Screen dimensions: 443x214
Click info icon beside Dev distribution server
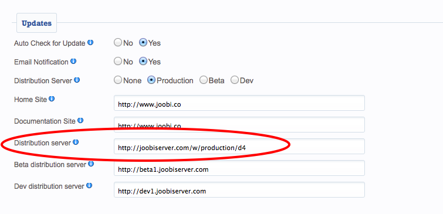click(x=89, y=186)
